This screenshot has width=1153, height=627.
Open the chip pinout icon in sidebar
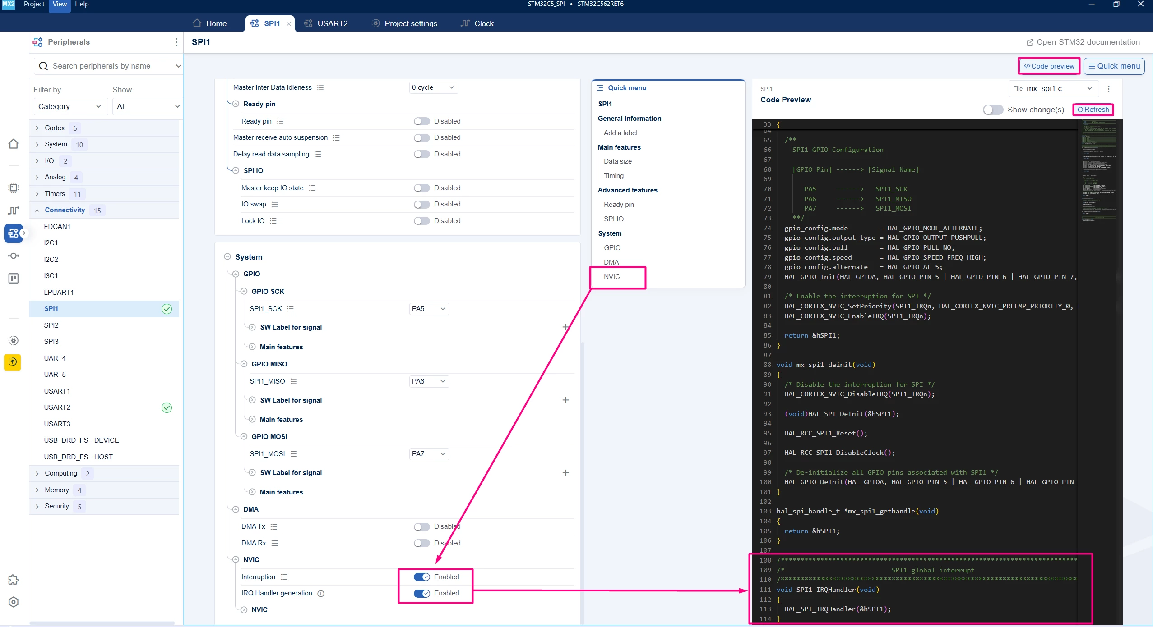pyautogui.click(x=14, y=188)
